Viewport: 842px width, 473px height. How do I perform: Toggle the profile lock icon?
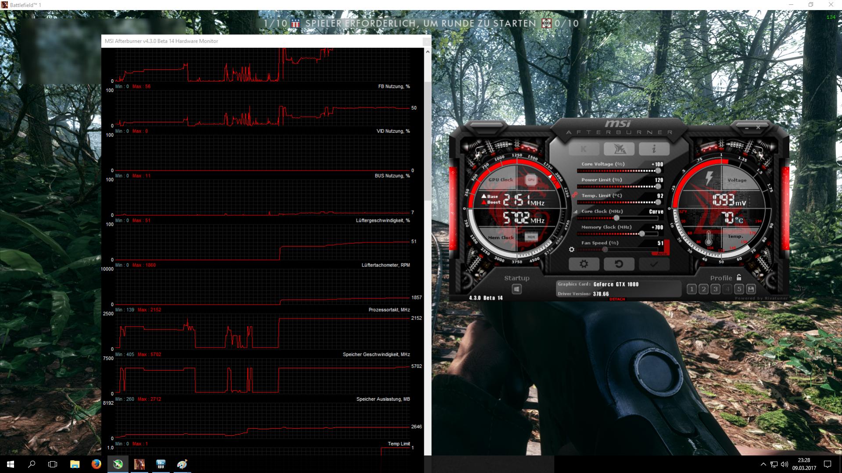pos(739,277)
